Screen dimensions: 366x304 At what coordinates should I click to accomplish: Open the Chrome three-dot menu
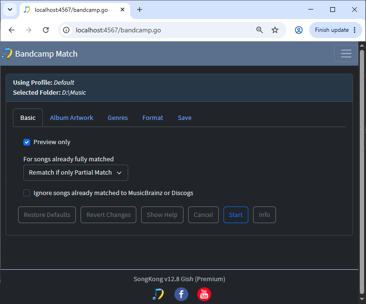tap(355, 30)
